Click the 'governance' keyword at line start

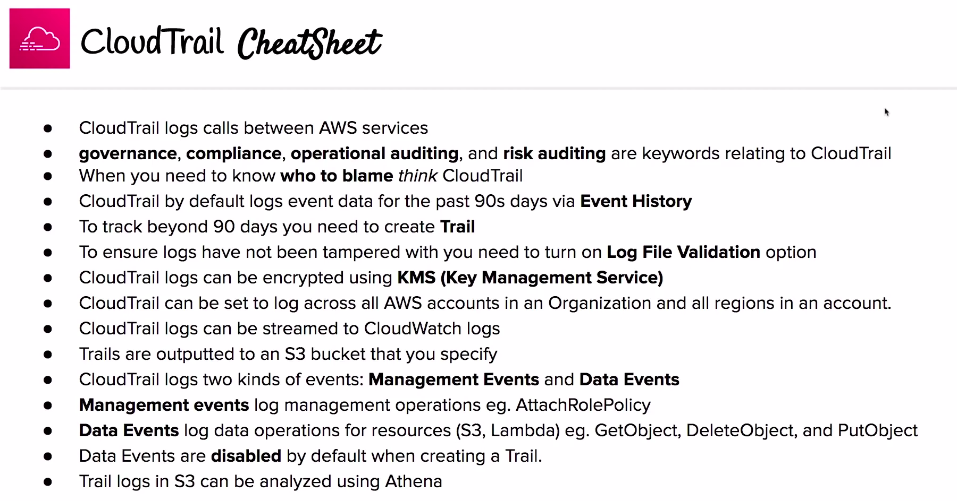pyautogui.click(x=128, y=154)
